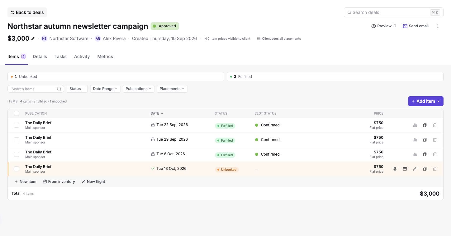Click the Send email button

coord(416,26)
